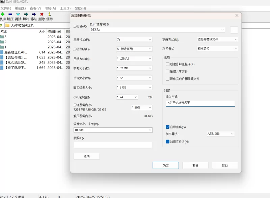Screen dimensions: 270x198
Task: Click the Move (移动) toolbar icon
Action: pyautogui.click(x=34, y=14)
